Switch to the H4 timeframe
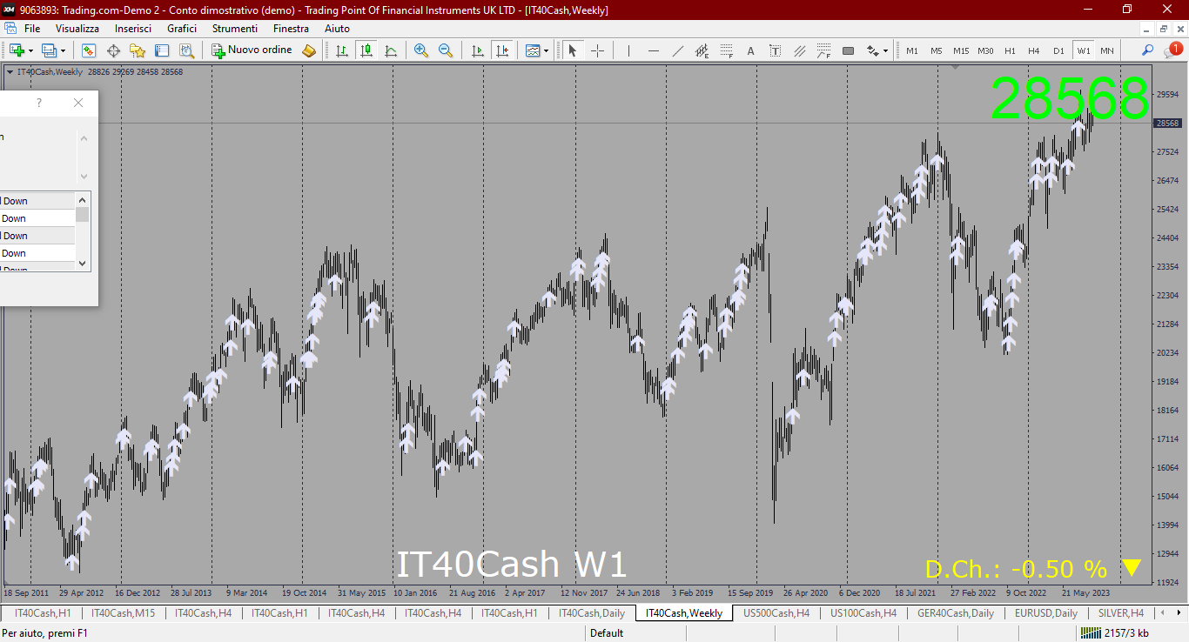Screen dimensions: 1189x642 pyautogui.click(x=1034, y=50)
